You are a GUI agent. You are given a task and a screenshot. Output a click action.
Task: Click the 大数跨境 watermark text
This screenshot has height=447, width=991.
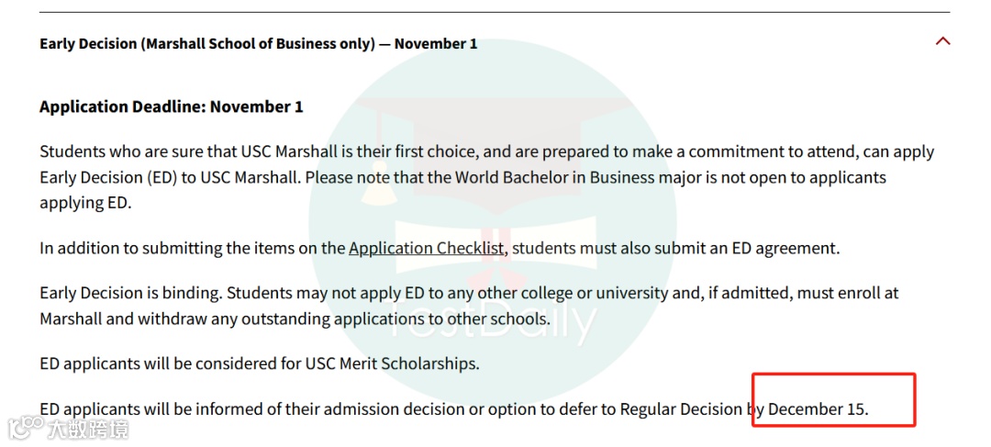[88, 430]
